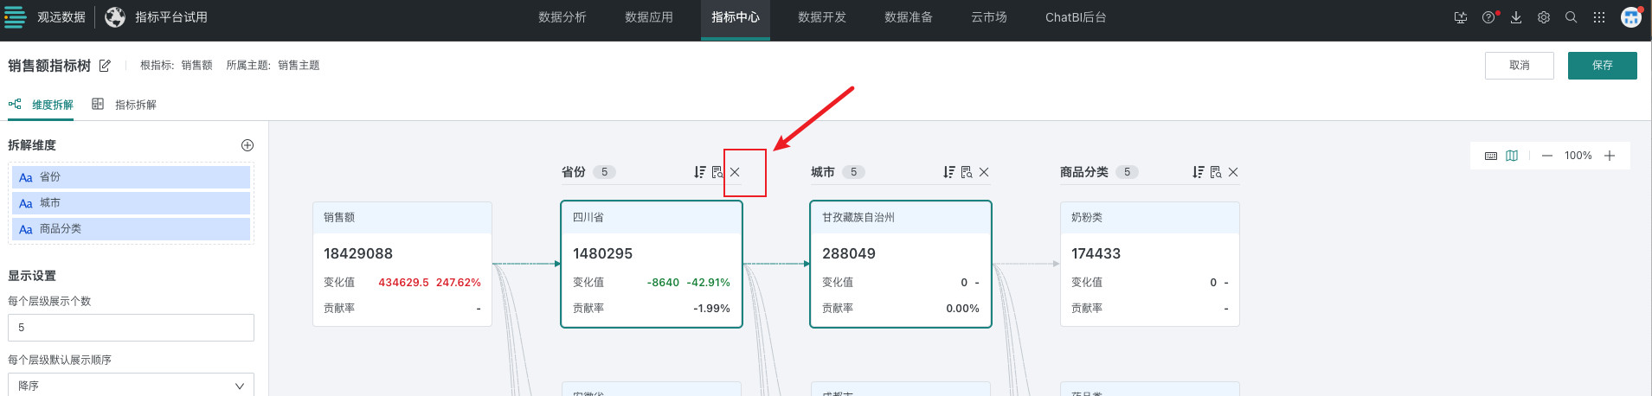Add a new 拆解维度 with plus icon
The image size is (1652, 396).
pyautogui.click(x=247, y=145)
